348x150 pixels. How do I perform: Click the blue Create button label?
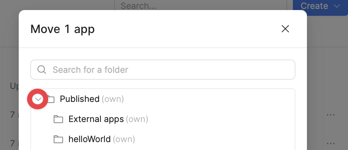pyautogui.click(x=314, y=6)
